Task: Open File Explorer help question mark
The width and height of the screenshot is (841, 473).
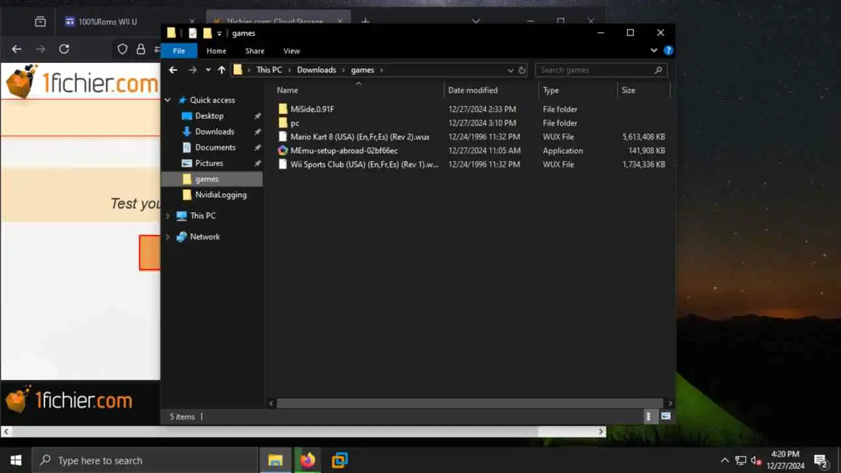Action: pyautogui.click(x=668, y=51)
